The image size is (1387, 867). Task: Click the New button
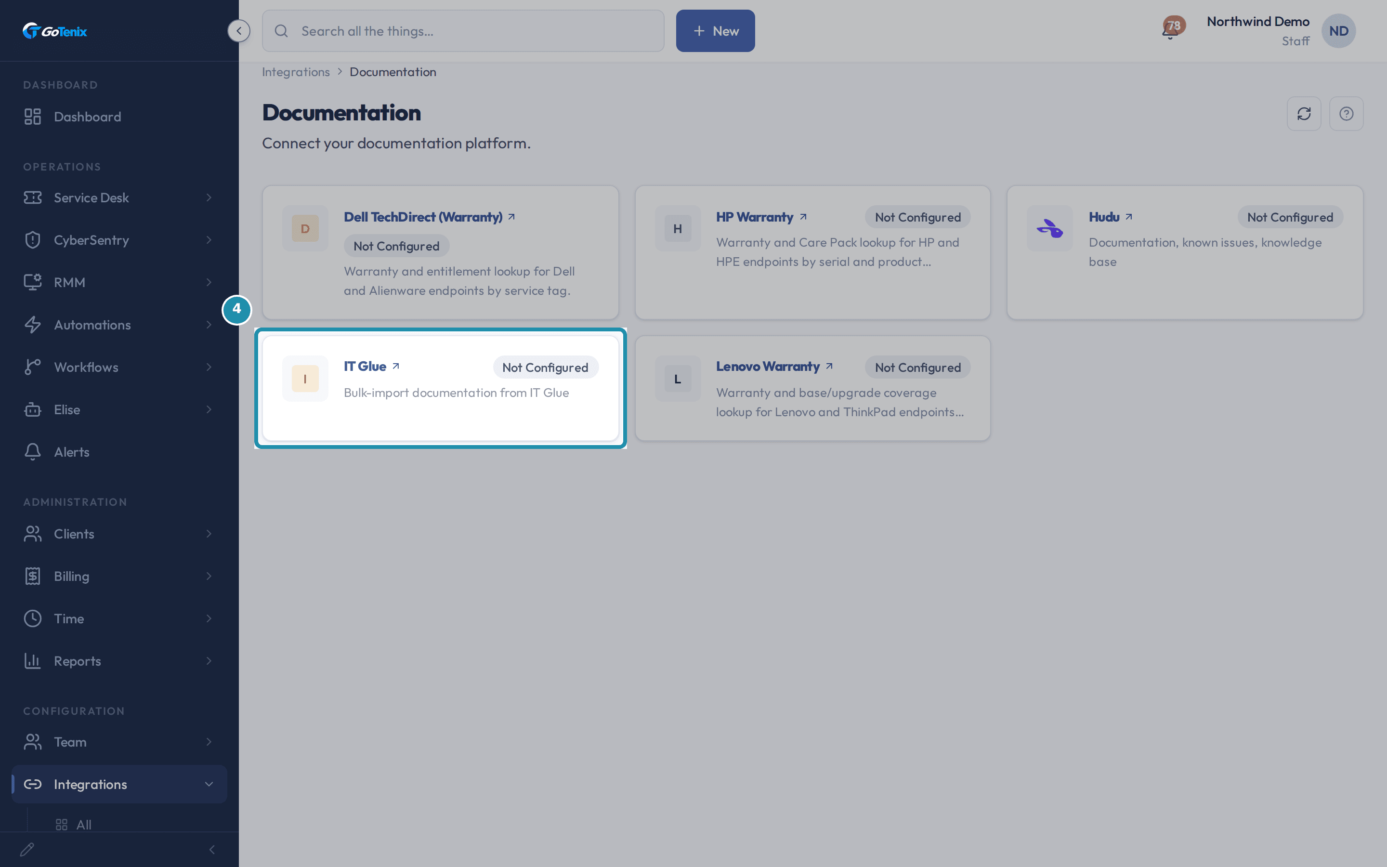click(715, 31)
